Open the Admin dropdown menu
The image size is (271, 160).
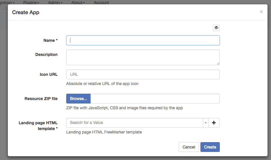tap(55, 3)
